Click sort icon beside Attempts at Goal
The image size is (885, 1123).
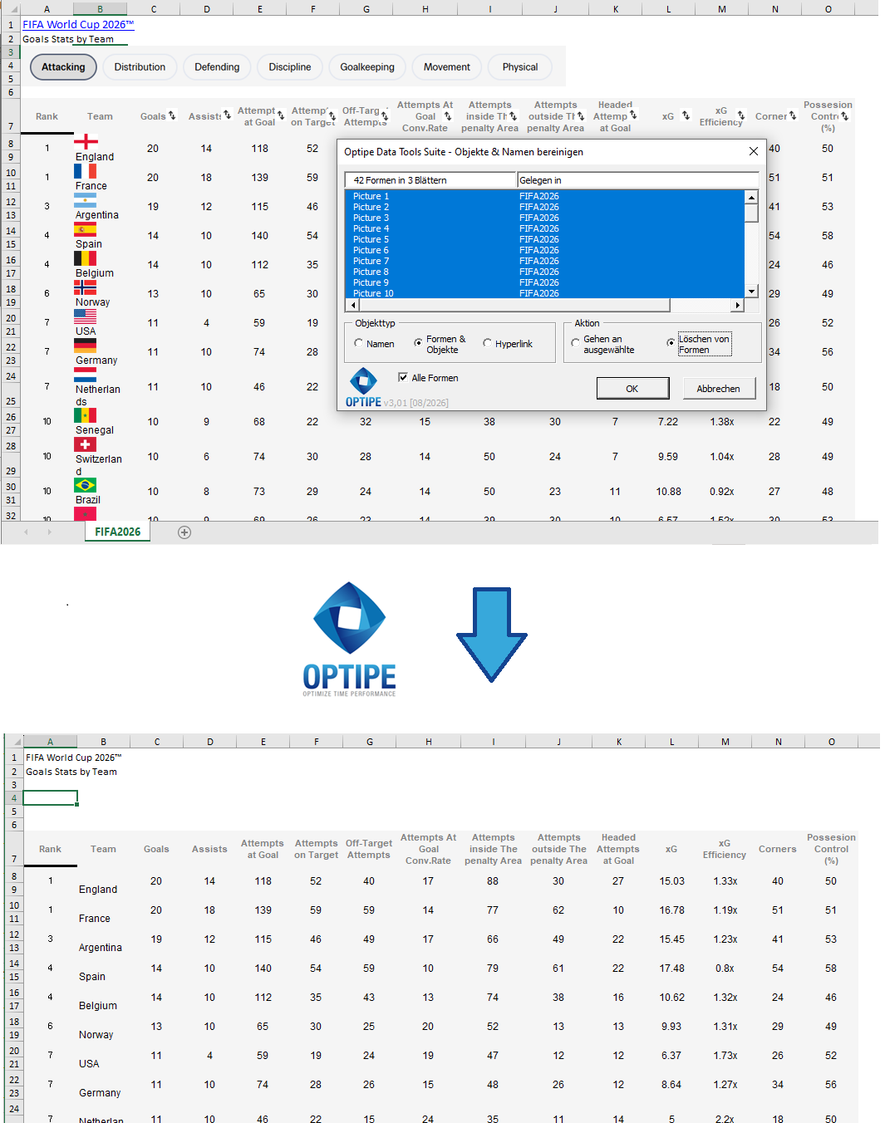coord(281,115)
